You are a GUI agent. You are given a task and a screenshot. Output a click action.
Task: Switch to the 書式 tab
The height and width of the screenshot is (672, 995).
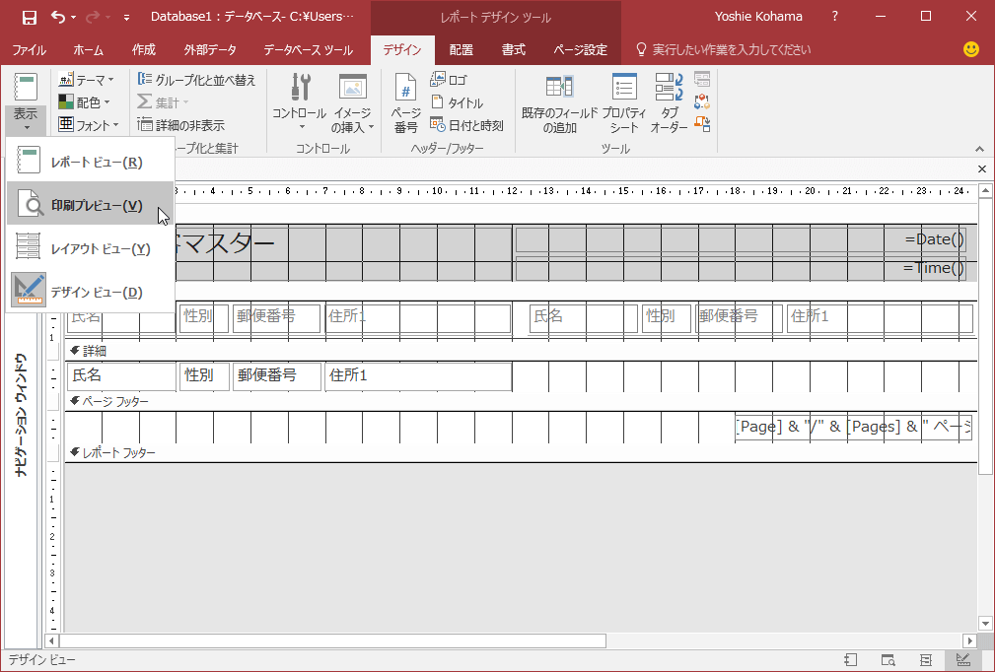point(514,50)
